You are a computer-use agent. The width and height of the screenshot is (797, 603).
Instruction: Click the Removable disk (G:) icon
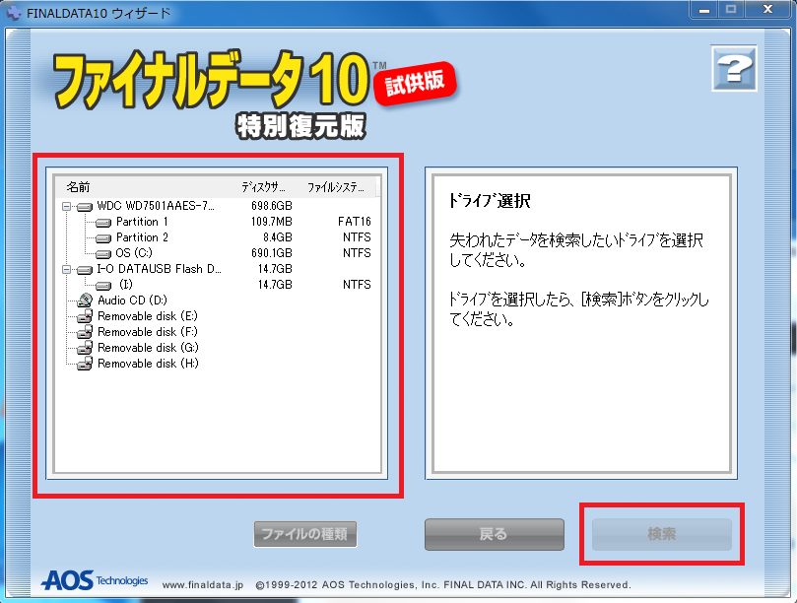tap(85, 348)
